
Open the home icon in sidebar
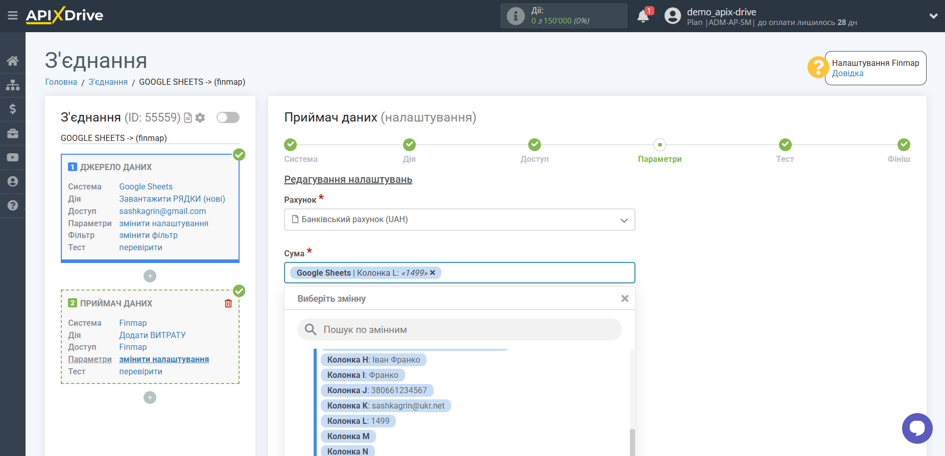13,61
